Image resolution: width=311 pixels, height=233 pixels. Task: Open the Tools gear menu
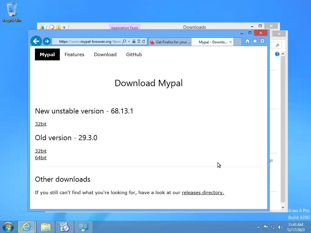pos(262,41)
